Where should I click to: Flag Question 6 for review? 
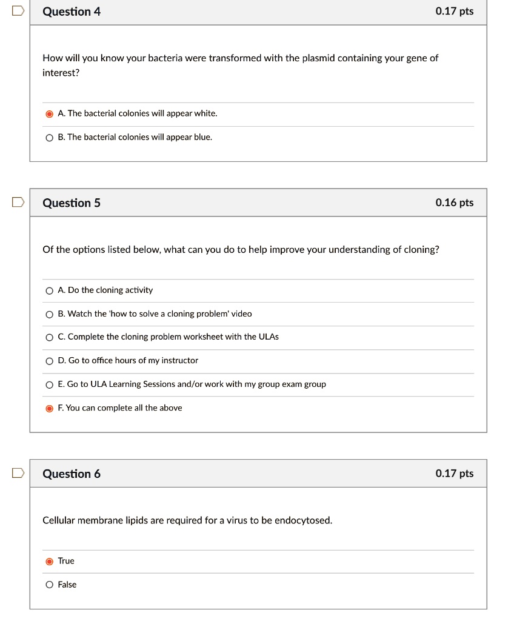pyautogui.click(x=18, y=473)
